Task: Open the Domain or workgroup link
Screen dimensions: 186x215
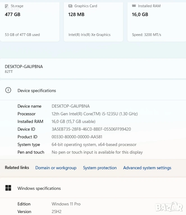Action: pyautogui.click(x=56, y=168)
